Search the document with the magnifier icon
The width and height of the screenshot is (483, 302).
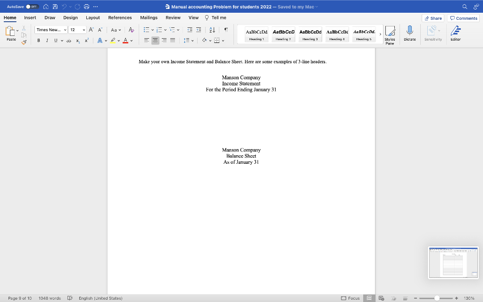pyautogui.click(x=465, y=7)
